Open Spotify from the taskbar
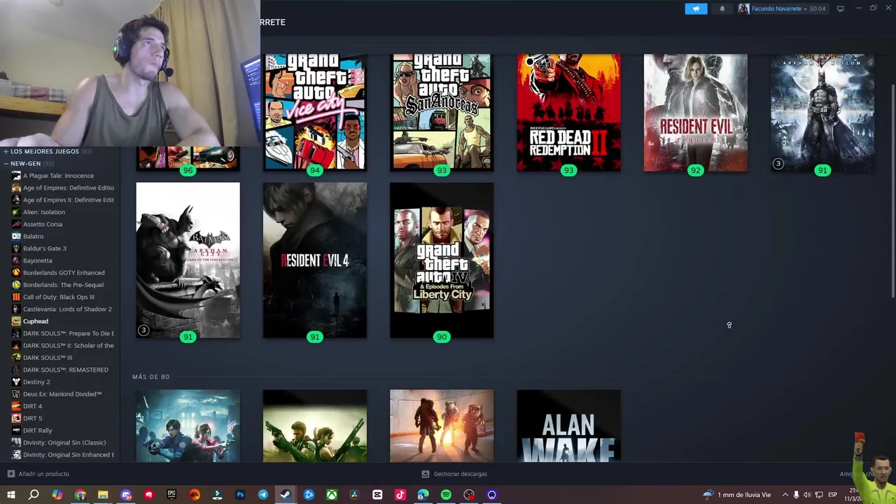Screen dimensions: 896x504 [x=446, y=495]
